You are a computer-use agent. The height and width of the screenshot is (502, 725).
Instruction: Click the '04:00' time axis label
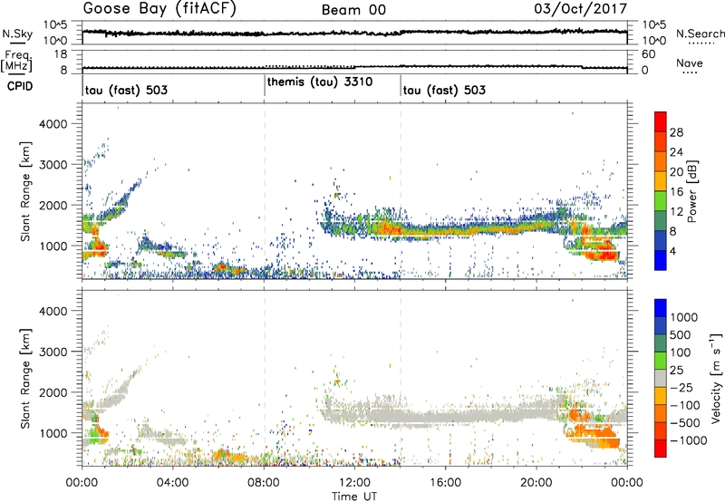point(172,483)
